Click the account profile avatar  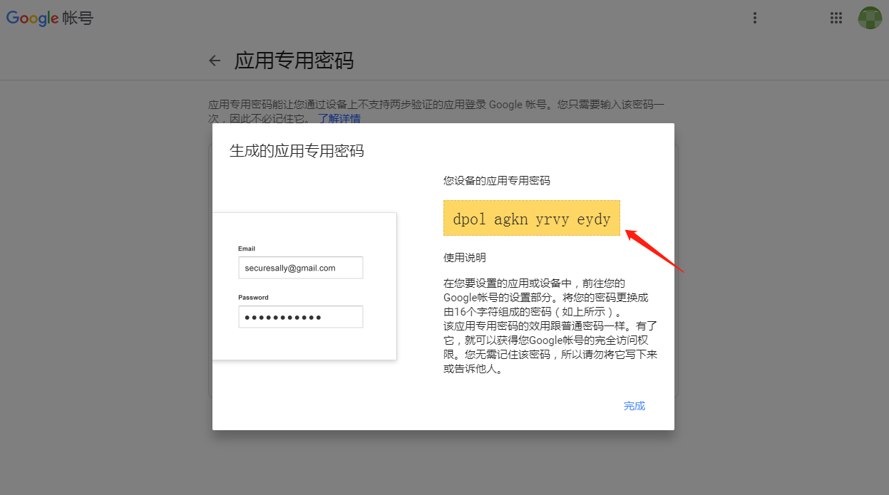click(870, 19)
